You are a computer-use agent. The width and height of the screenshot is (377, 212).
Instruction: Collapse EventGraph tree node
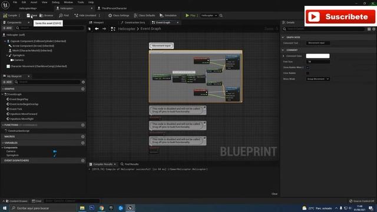(x=2, y=94)
